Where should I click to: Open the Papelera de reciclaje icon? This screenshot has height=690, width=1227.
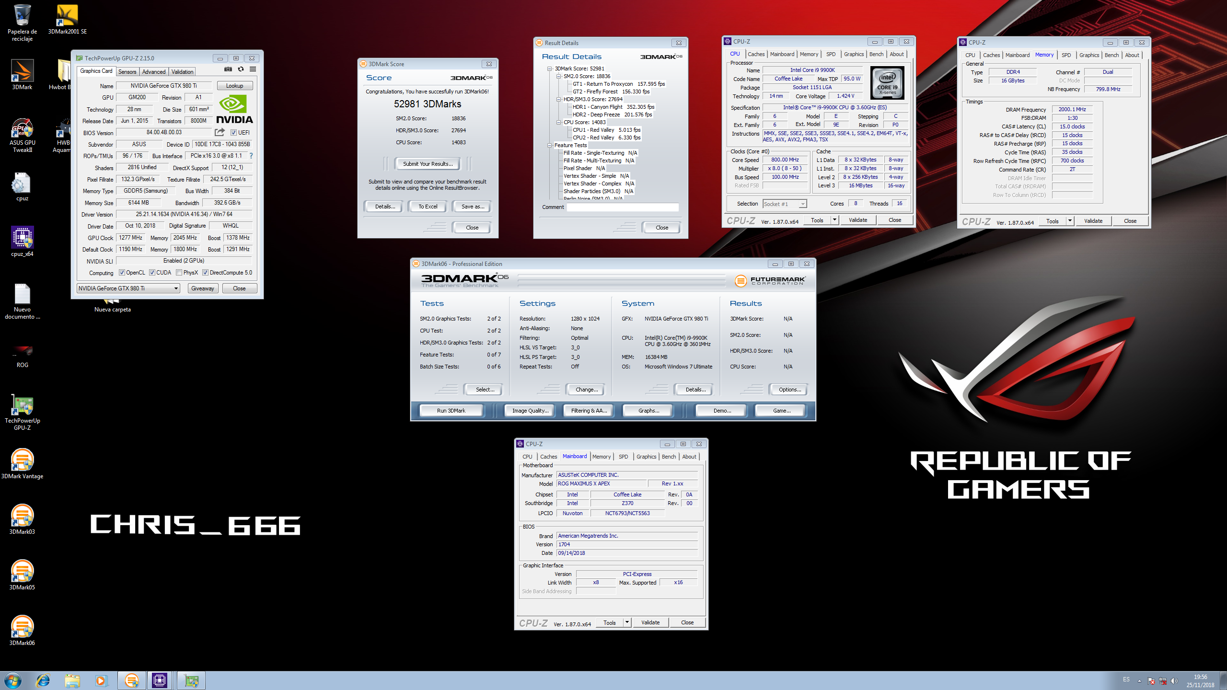tap(22, 23)
